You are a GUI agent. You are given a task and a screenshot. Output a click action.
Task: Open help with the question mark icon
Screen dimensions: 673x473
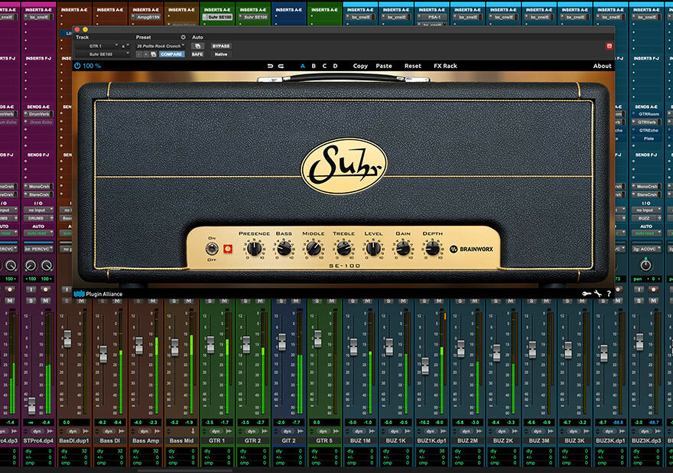pyautogui.click(x=609, y=293)
